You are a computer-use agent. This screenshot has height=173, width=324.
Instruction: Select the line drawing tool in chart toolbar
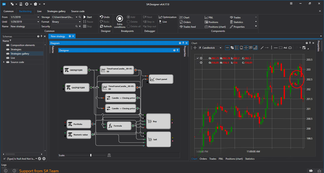262,48
